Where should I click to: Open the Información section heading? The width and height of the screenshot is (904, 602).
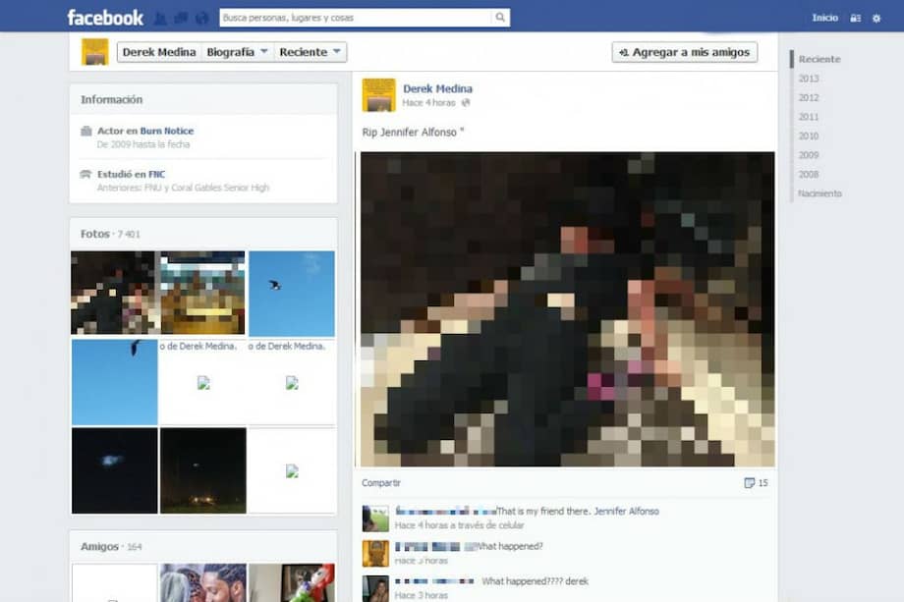click(x=111, y=99)
